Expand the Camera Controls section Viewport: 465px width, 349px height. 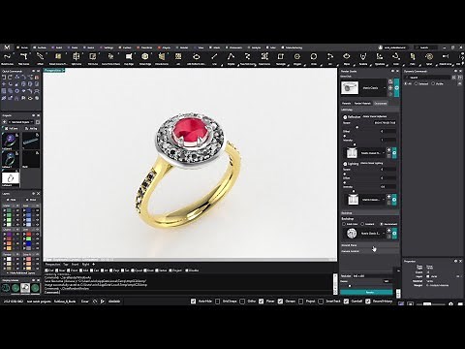pos(370,251)
